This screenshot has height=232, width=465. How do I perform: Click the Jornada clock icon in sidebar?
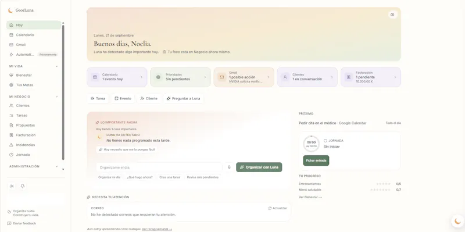coord(11,155)
